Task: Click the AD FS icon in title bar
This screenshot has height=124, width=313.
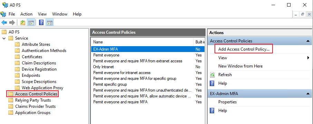Action: pyautogui.click(x=5, y=5)
